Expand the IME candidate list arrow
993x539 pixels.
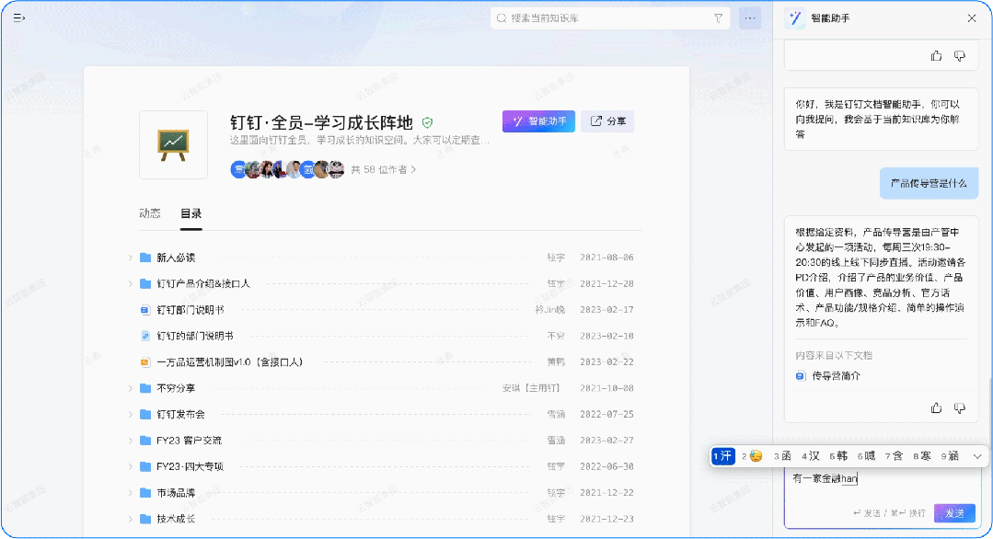977,455
